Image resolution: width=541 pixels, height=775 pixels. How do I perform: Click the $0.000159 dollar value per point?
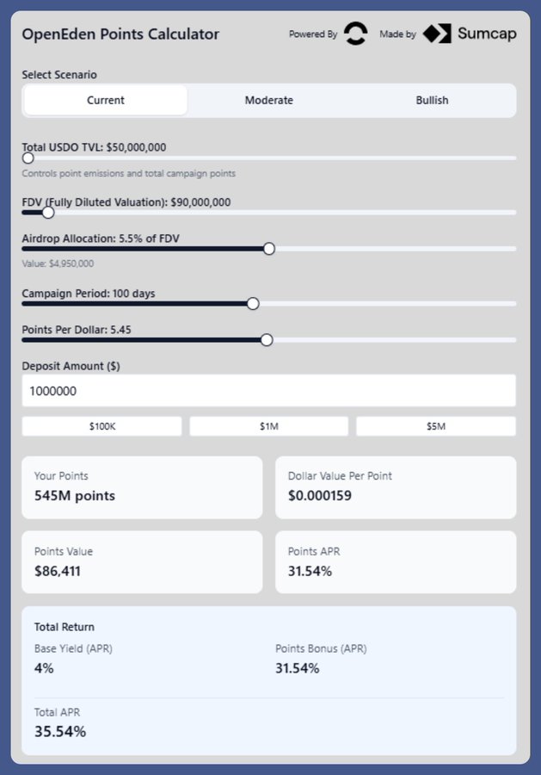point(320,496)
